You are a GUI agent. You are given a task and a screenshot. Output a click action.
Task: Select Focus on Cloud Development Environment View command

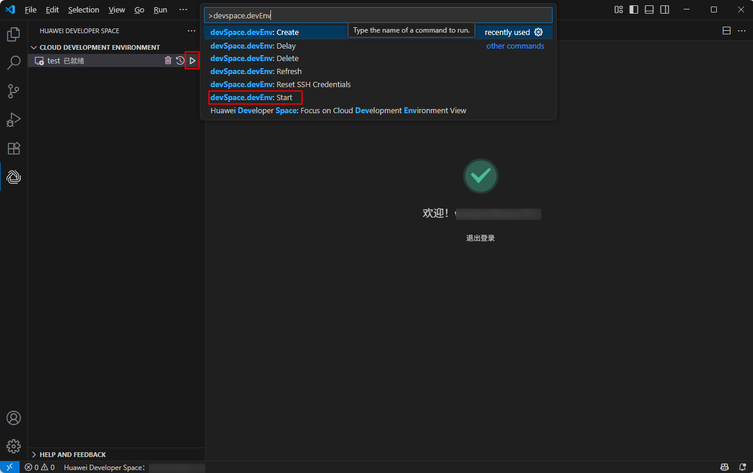click(x=378, y=110)
